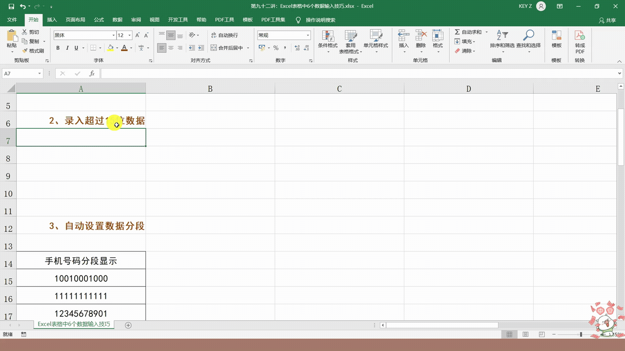Select cell containing 10010001000
The height and width of the screenshot is (351, 625).
81,278
